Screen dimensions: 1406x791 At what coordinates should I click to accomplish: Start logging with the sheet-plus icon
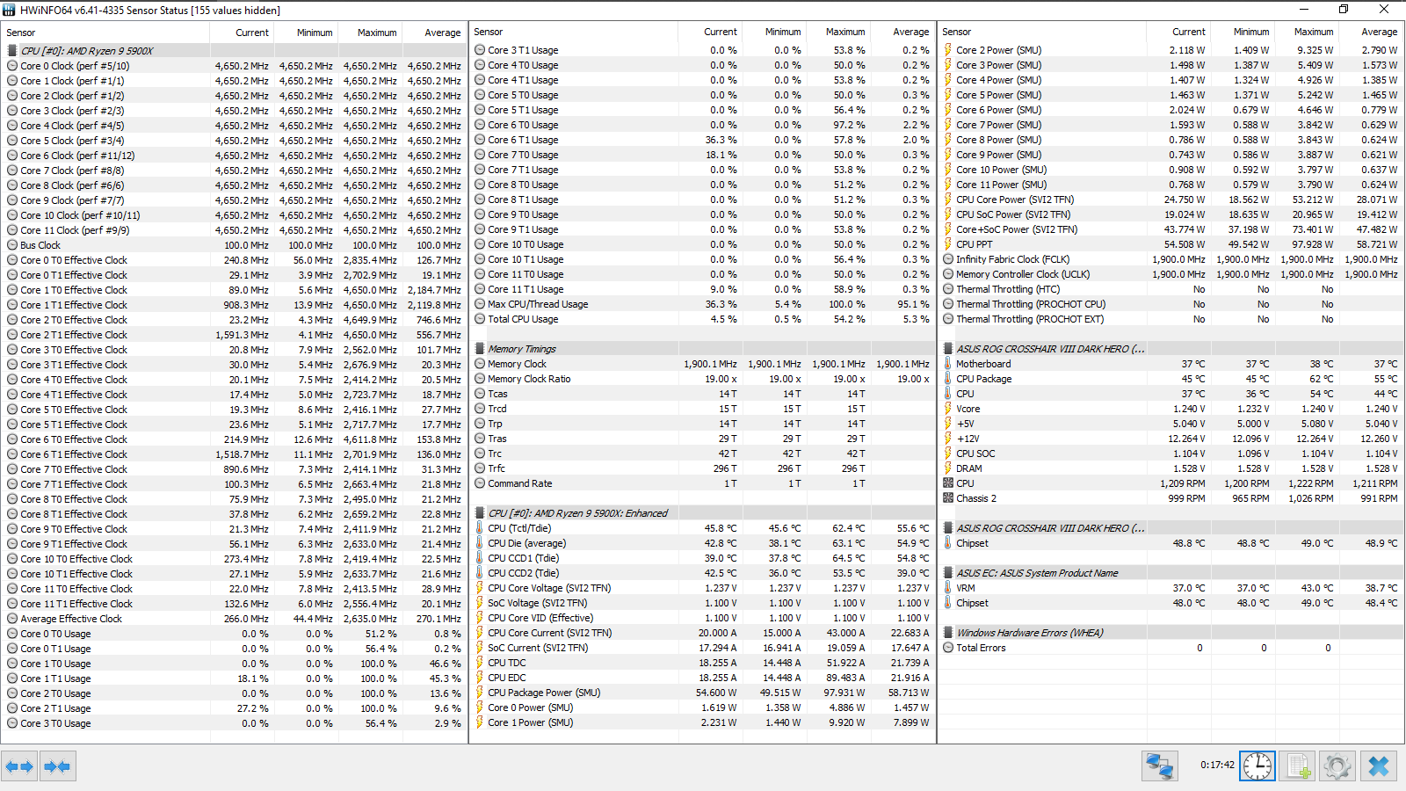click(x=1298, y=766)
